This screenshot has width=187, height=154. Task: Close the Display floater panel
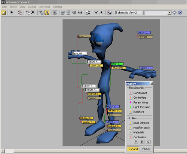151,83
